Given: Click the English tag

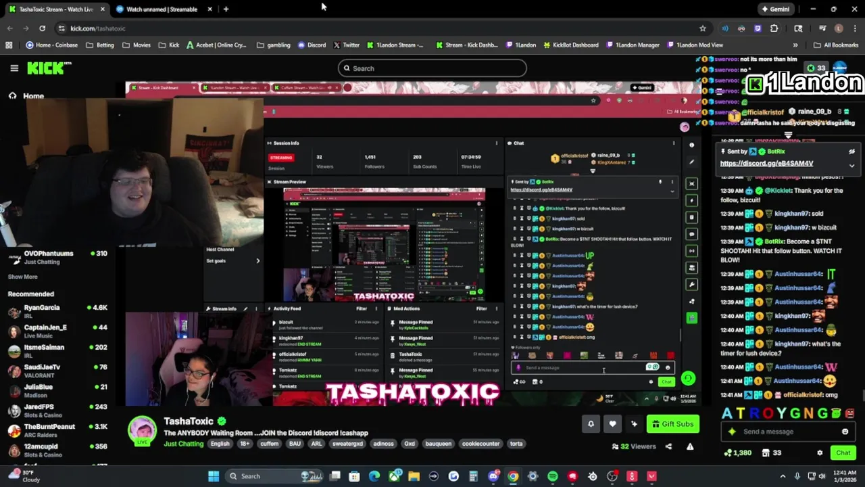Looking at the screenshot, I should pos(220,444).
